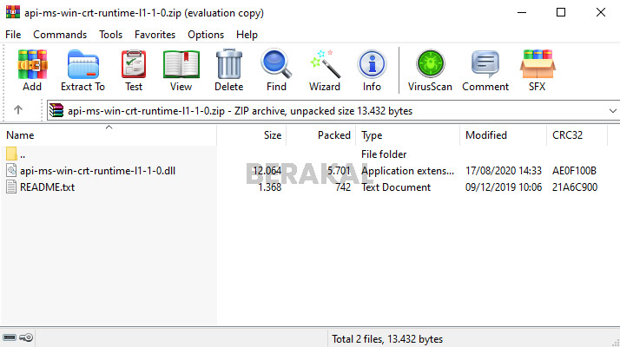Sort by the Type column header
Screen dimensions: 620x347
[408, 135]
